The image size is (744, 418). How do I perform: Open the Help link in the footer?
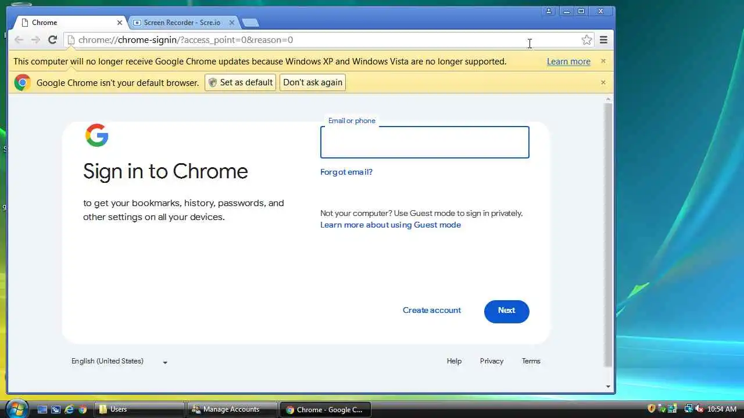pyautogui.click(x=454, y=361)
